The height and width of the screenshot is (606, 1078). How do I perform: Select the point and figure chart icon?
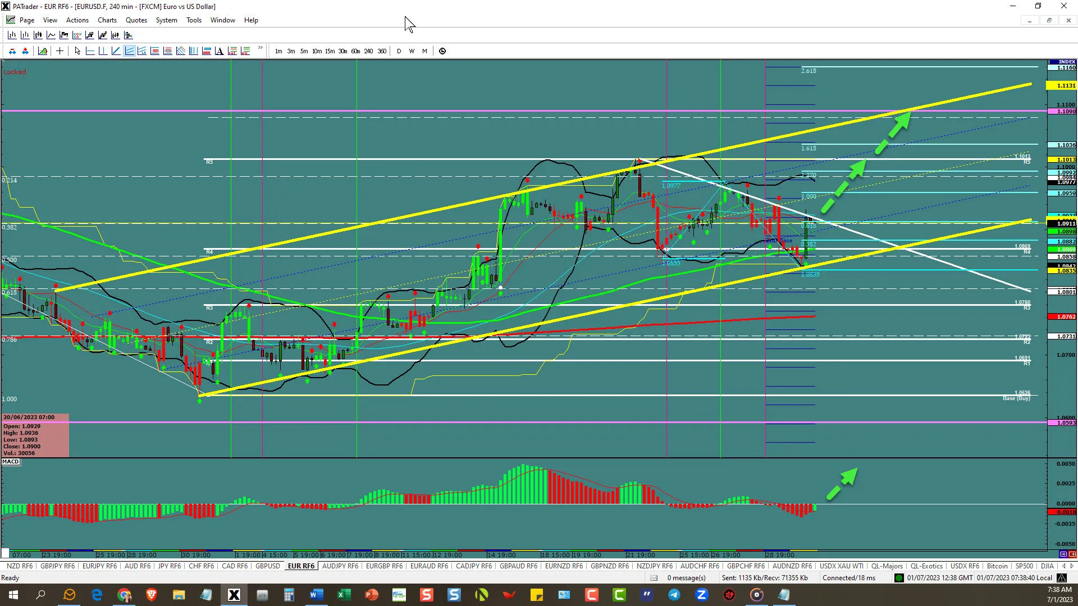click(x=77, y=35)
